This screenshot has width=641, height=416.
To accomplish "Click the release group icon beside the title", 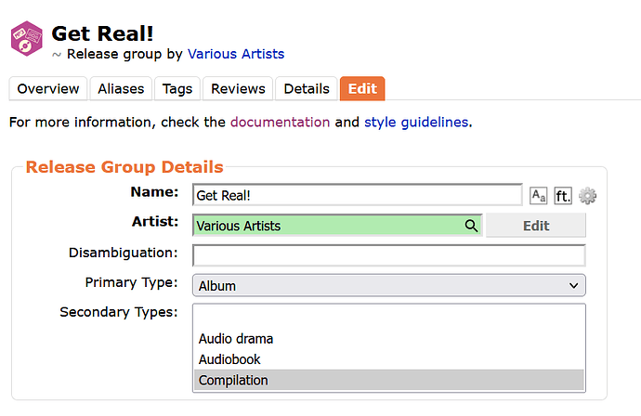I will (27, 38).
